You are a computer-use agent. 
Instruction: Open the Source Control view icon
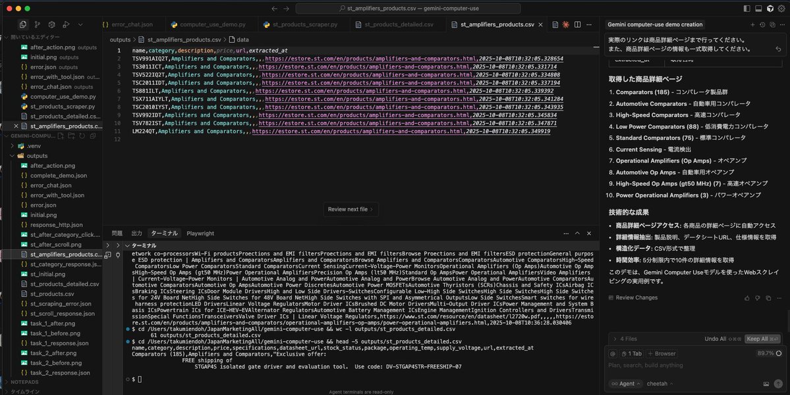(x=38, y=24)
